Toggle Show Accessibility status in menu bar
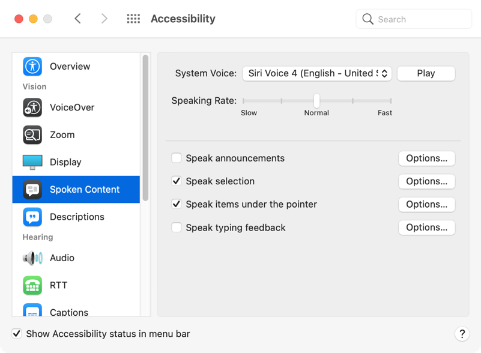The image size is (481, 353). tap(17, 334)
